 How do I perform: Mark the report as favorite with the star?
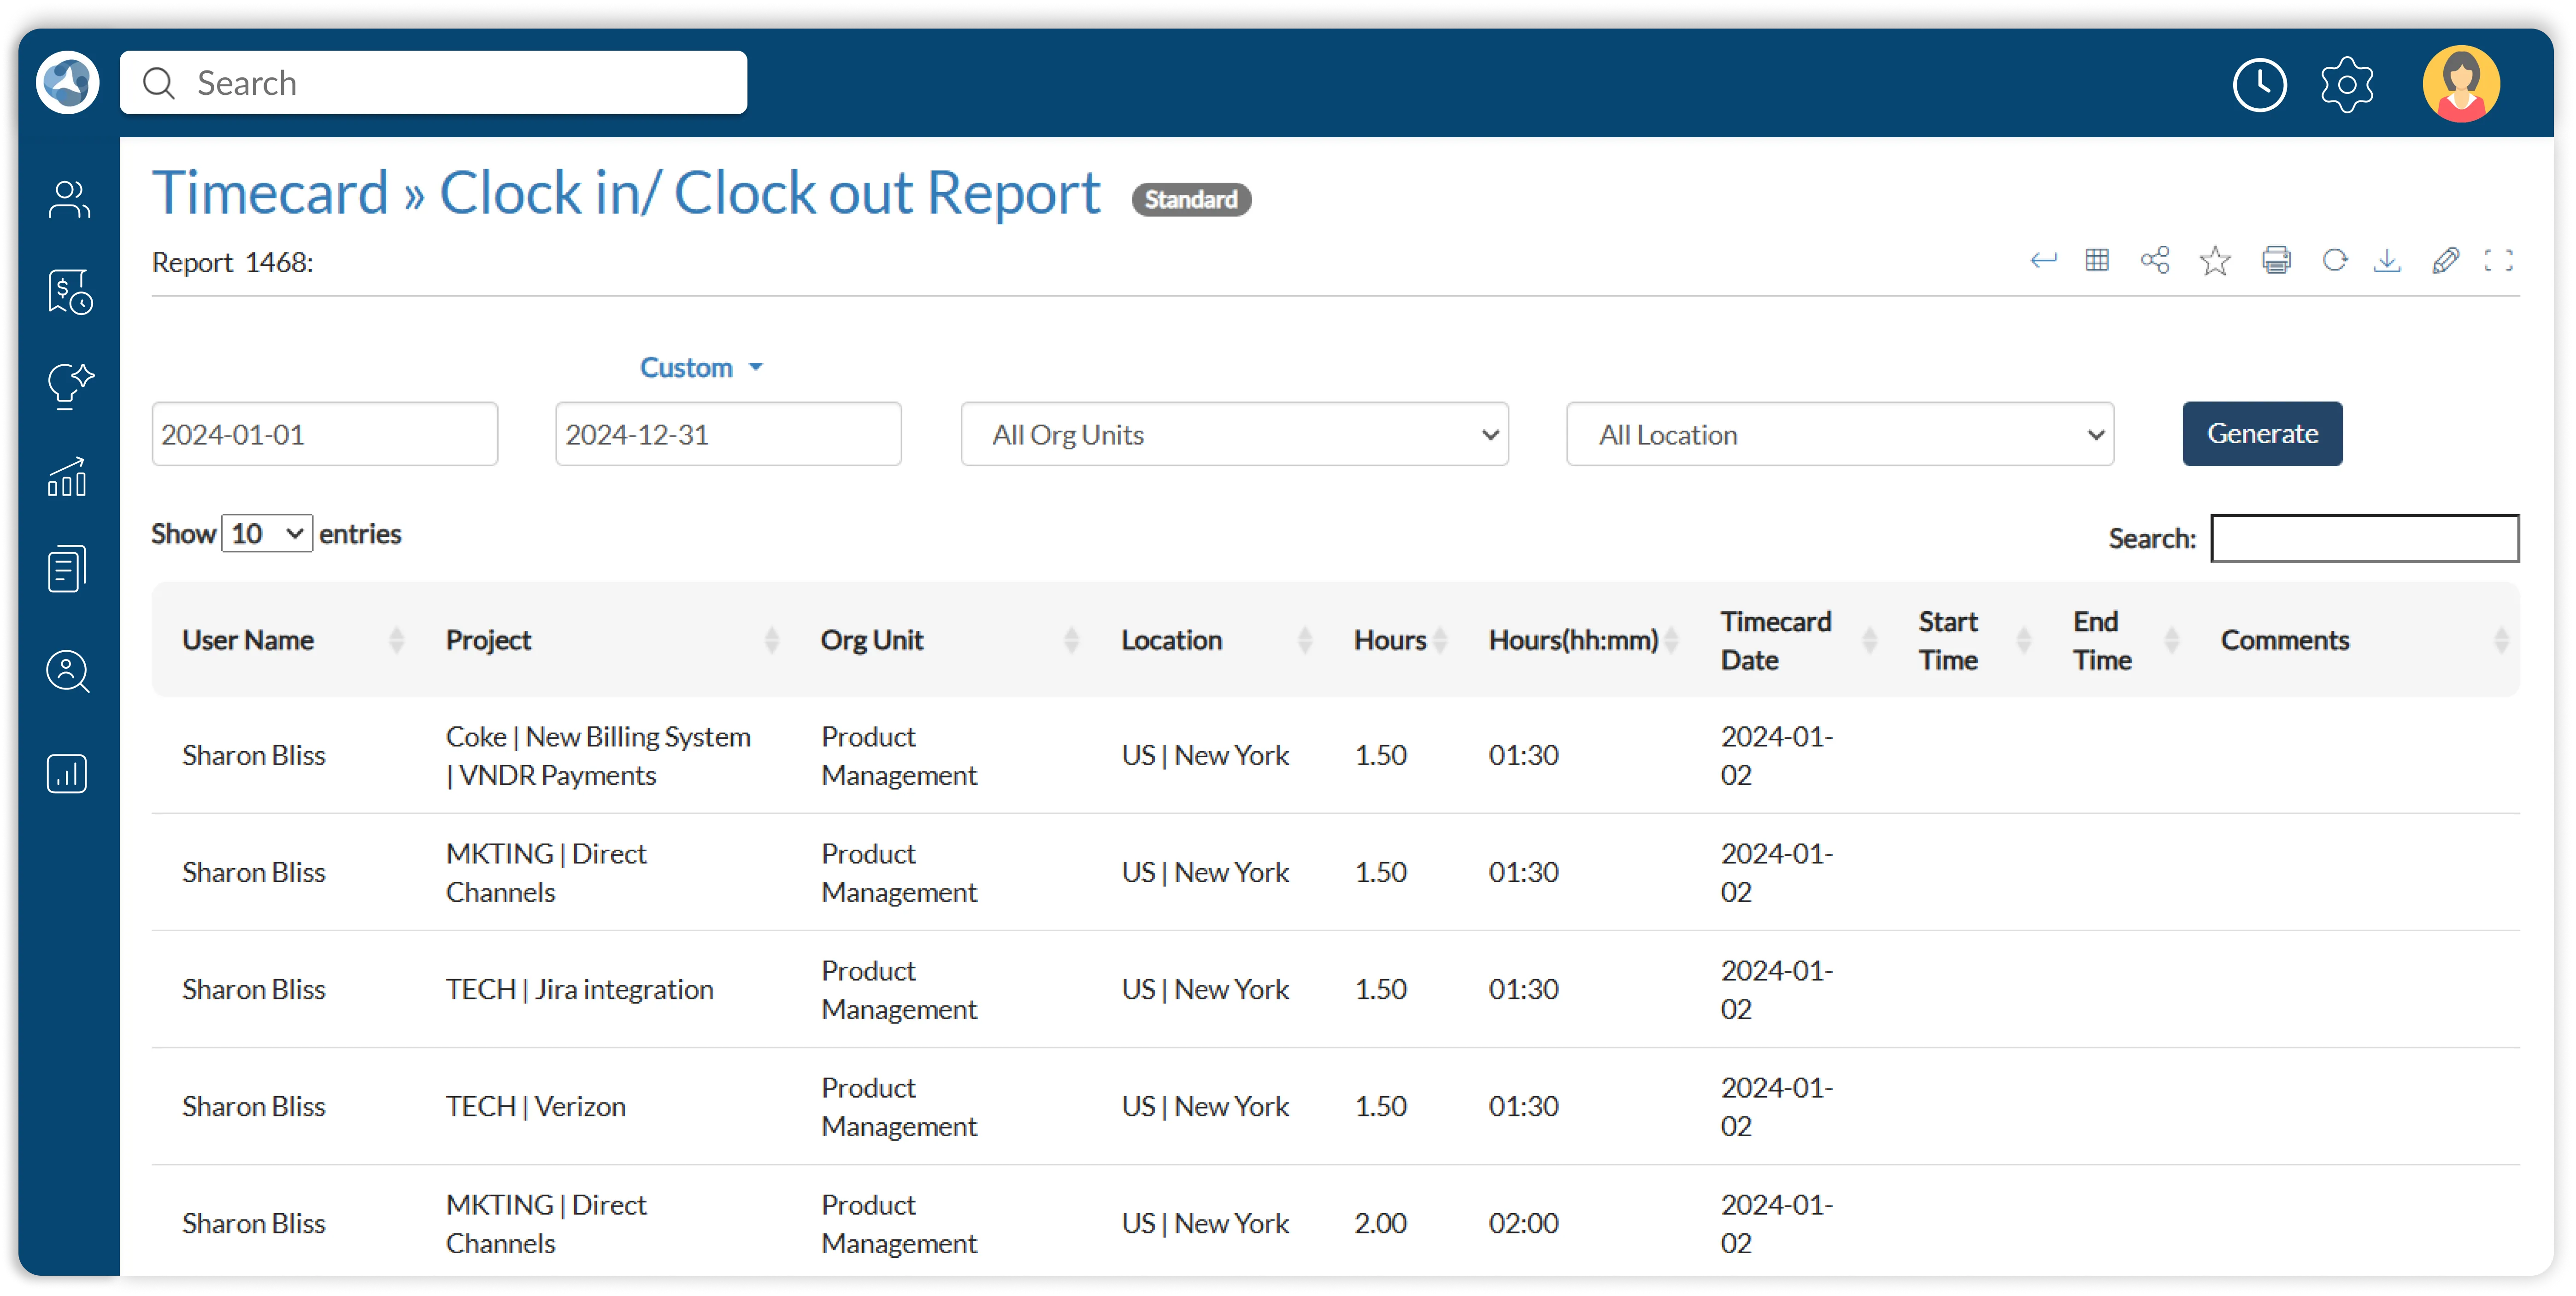coord(2215,260)
